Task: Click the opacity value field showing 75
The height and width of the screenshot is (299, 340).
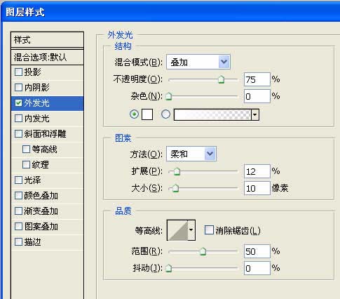Action: click(x=257, y=79)
